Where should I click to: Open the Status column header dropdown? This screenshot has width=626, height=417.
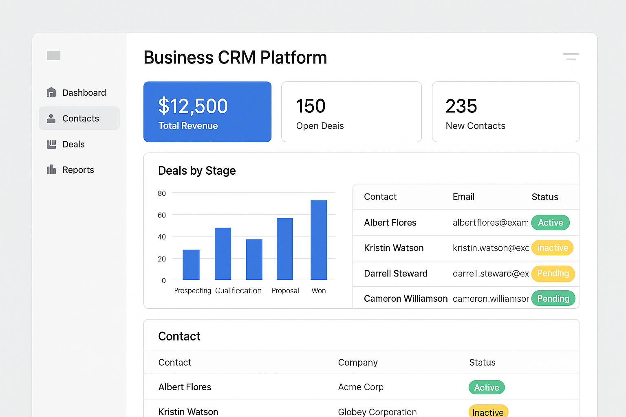[x=544, y=197]
